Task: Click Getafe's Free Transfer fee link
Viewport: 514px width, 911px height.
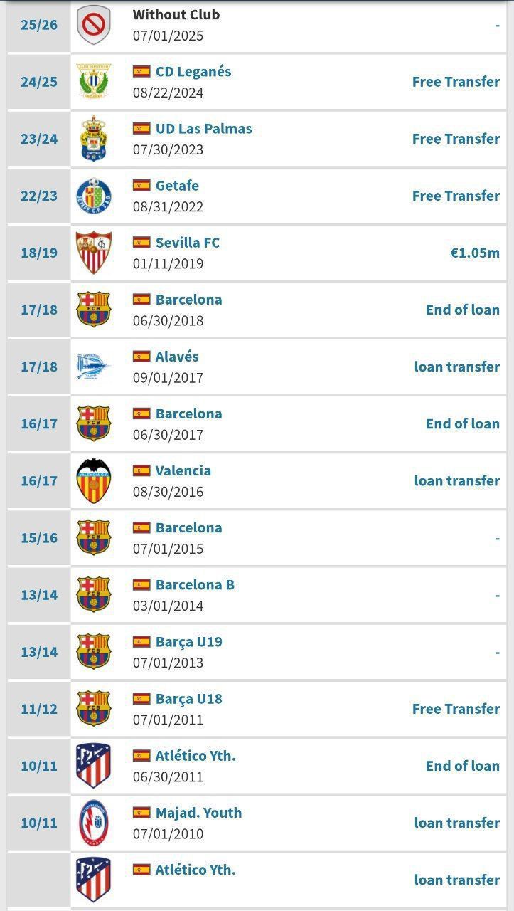Action: [456, 196]
